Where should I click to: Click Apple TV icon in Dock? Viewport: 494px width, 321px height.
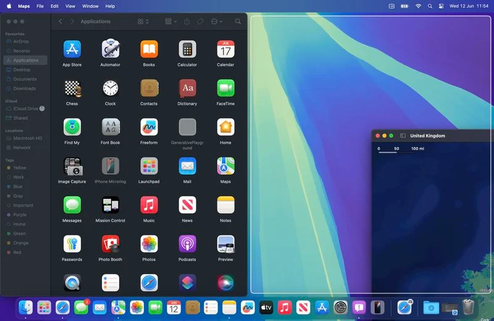(266, 307)
